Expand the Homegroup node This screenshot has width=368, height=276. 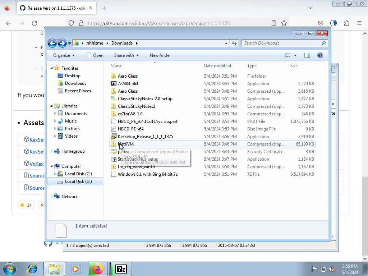(52, 151)
